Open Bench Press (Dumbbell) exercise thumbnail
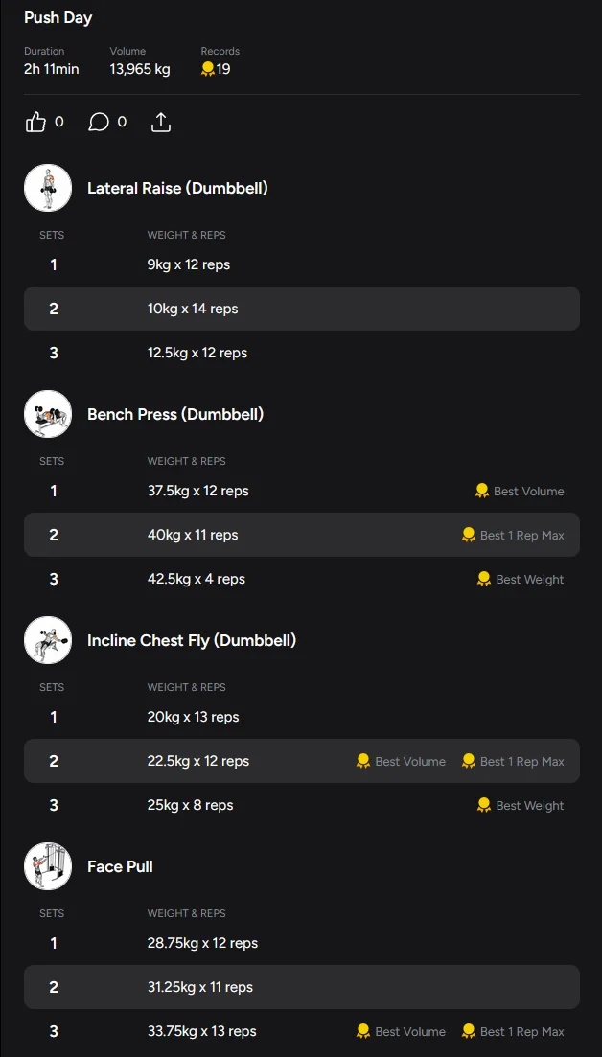This screenshot has height=1057, width=602. (48, 414)
